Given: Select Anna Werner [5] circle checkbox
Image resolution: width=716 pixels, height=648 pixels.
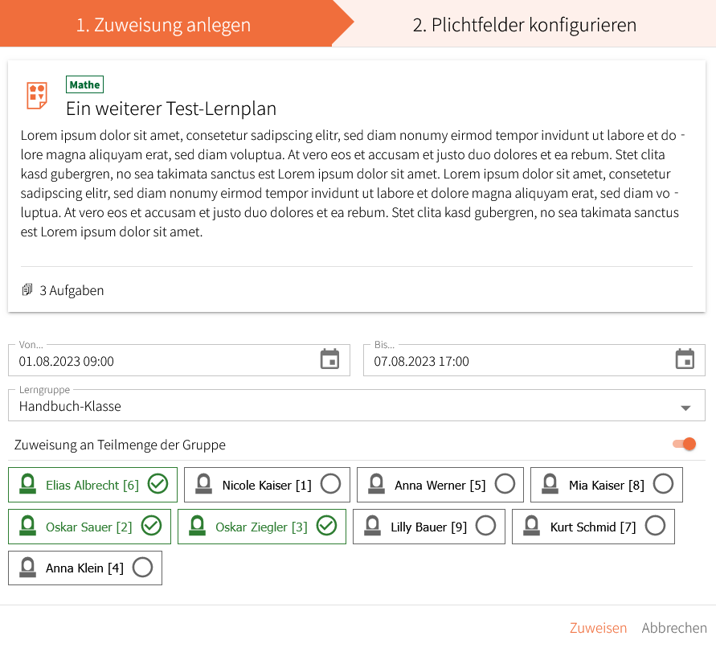Looking at the screenshot, I should 505,484.
